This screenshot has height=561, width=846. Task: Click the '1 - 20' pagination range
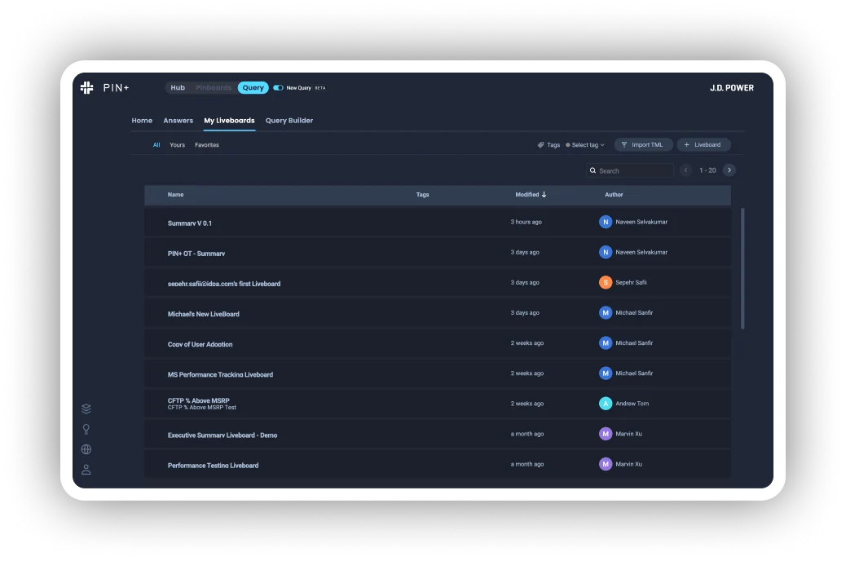tap(707, 170)
